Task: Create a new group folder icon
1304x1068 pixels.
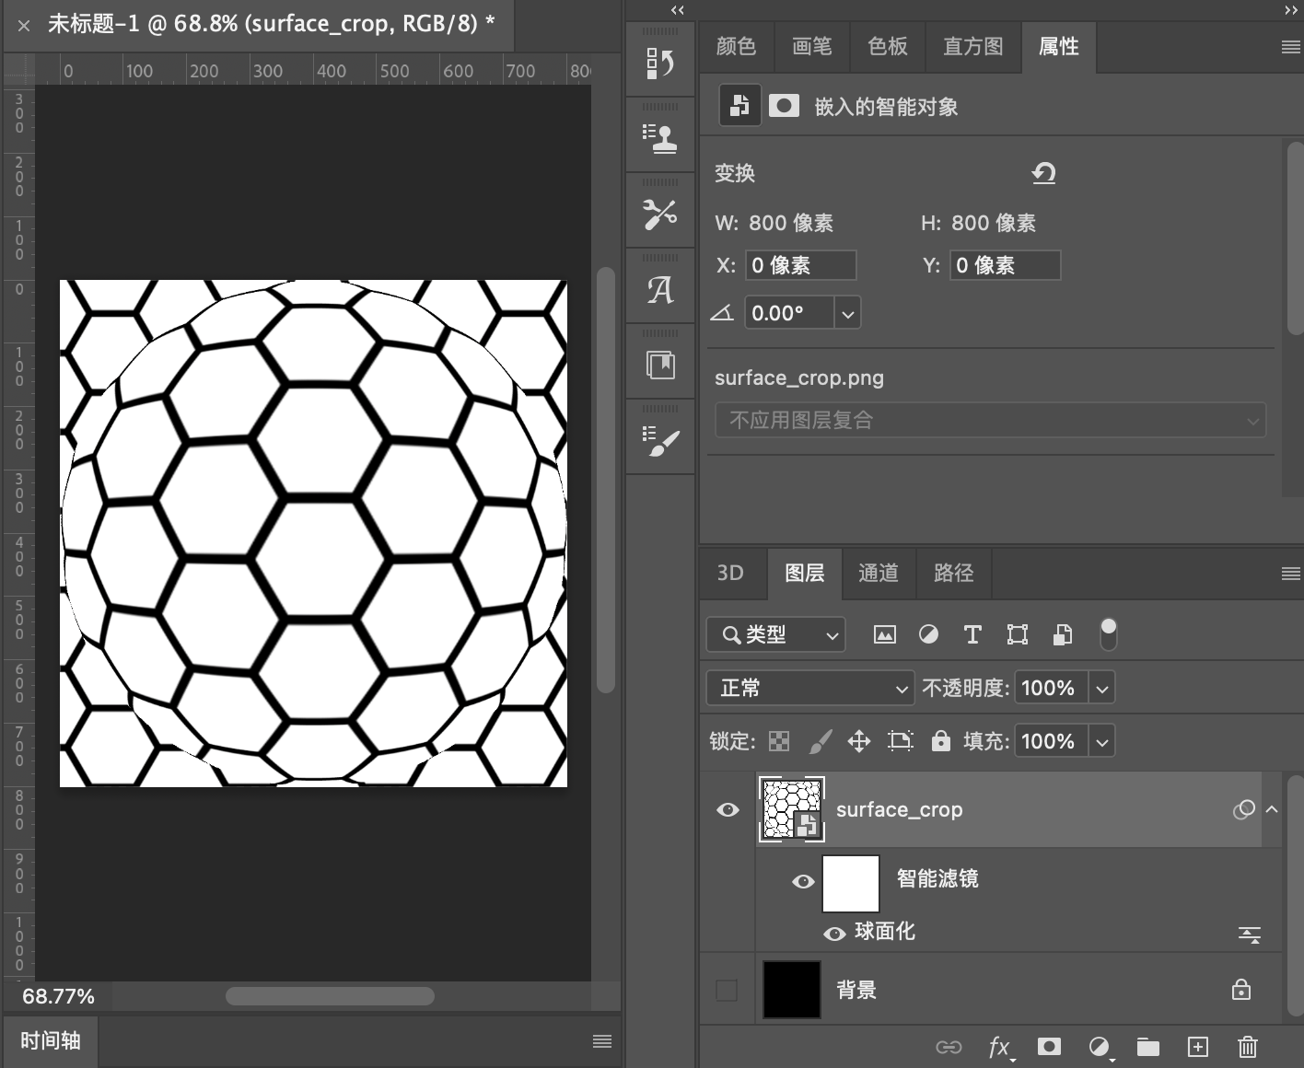Action: (1147, 1047)
